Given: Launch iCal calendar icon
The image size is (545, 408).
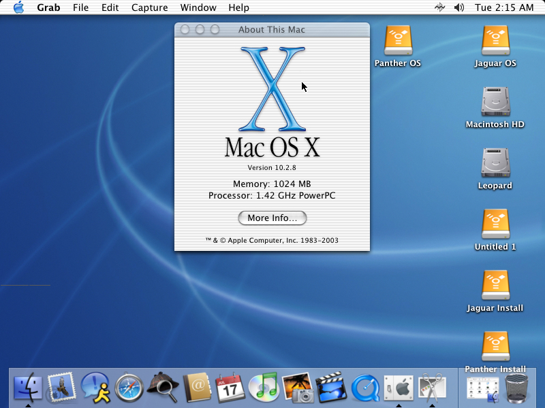Looking at the screenshot, I should click(230, 387).
